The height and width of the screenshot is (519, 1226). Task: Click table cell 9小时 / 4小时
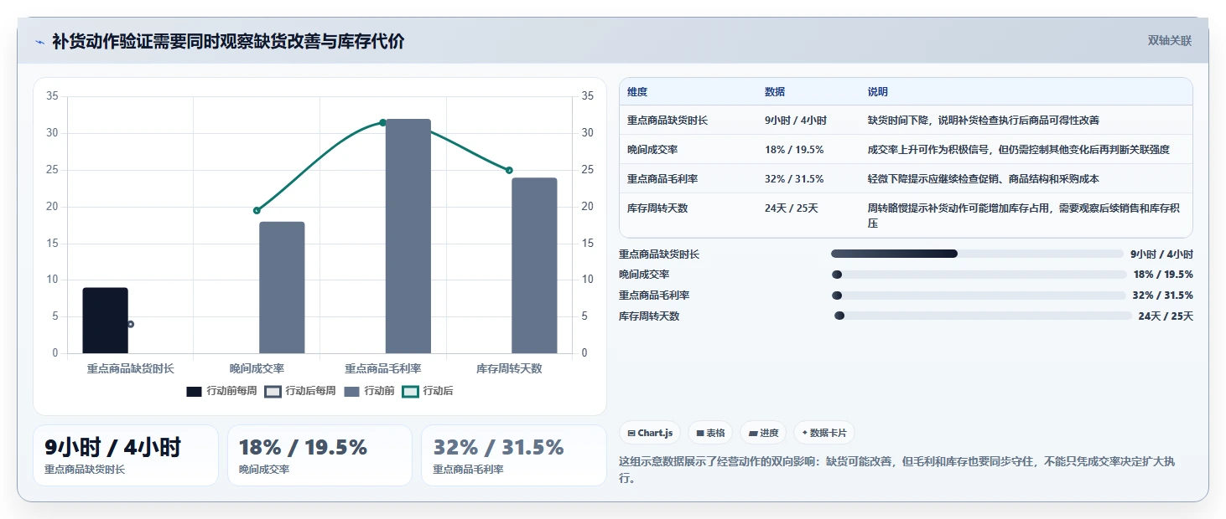point(796,121)
